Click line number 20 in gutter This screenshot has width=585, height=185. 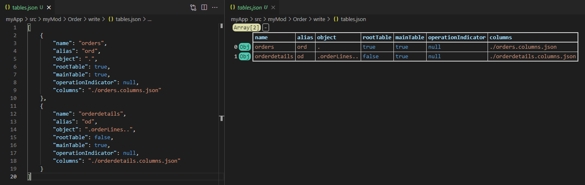point(14,176)
